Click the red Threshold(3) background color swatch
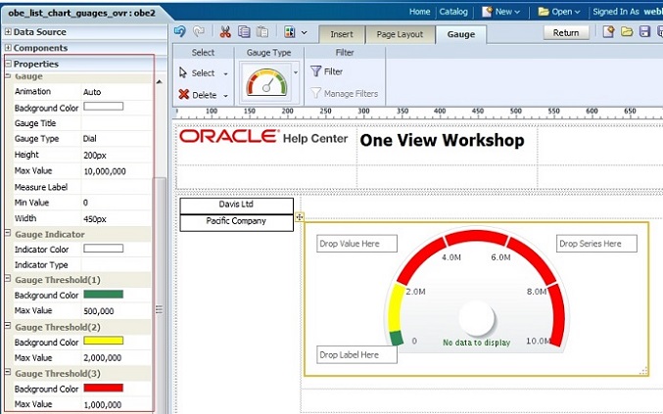 point(103,388)
